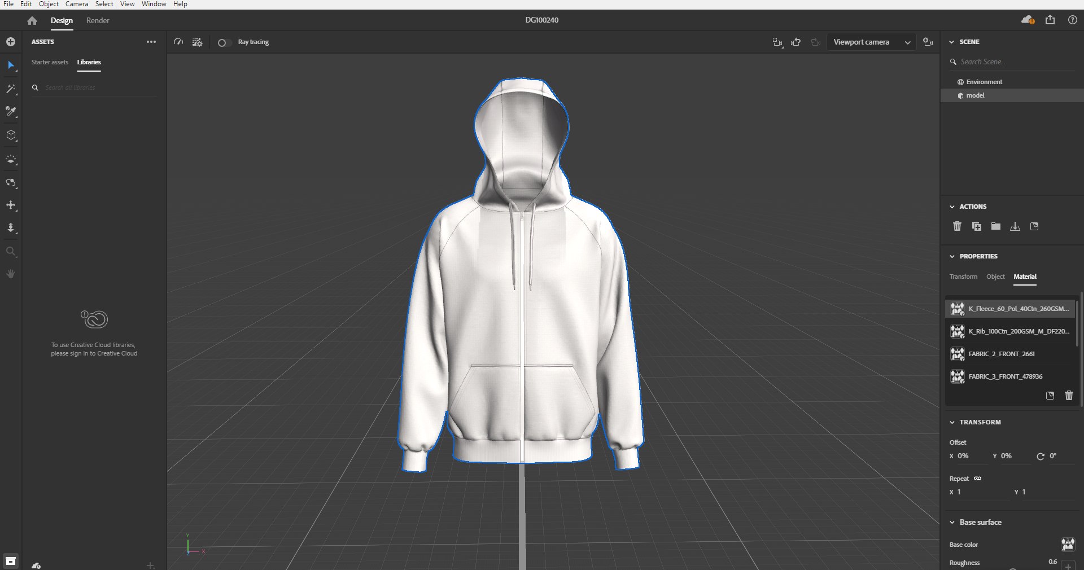Open the Add assets plus tool
The width and height of the screenshot is (1084, 570).
[x=11, y=42]
